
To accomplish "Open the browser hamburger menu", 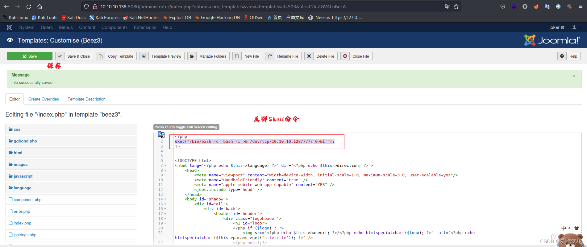I will 580,6.
